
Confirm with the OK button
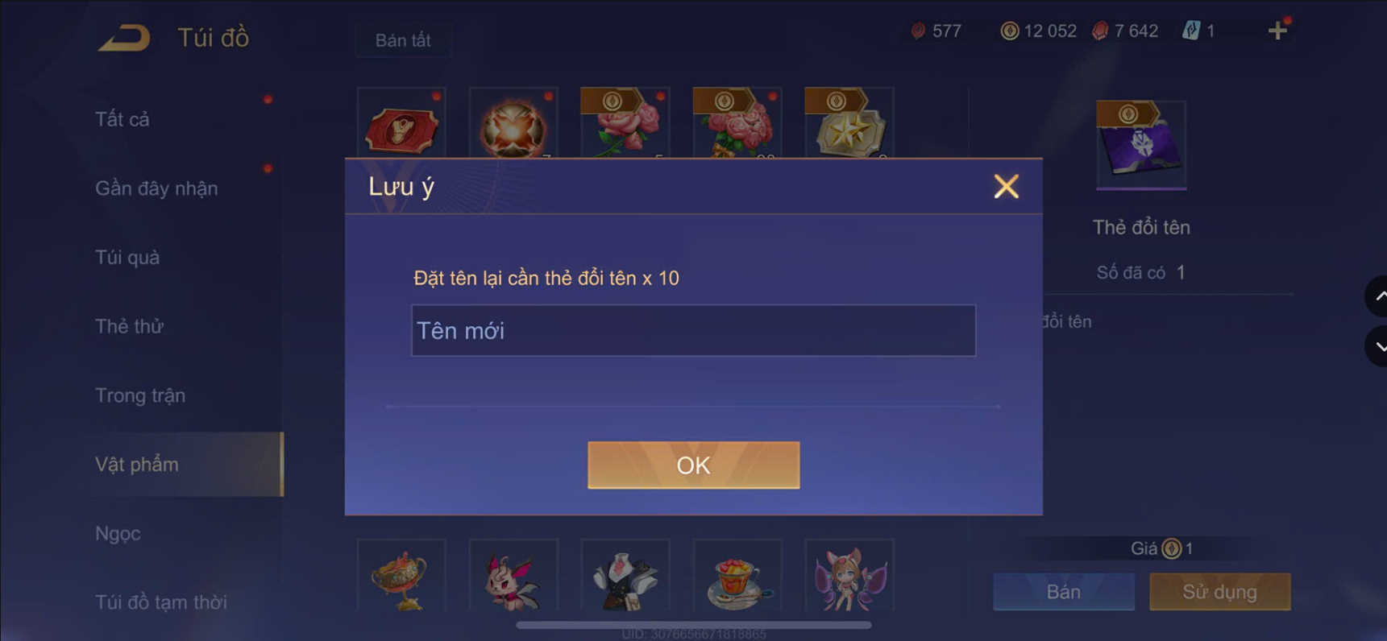click(x=693, y=465)
